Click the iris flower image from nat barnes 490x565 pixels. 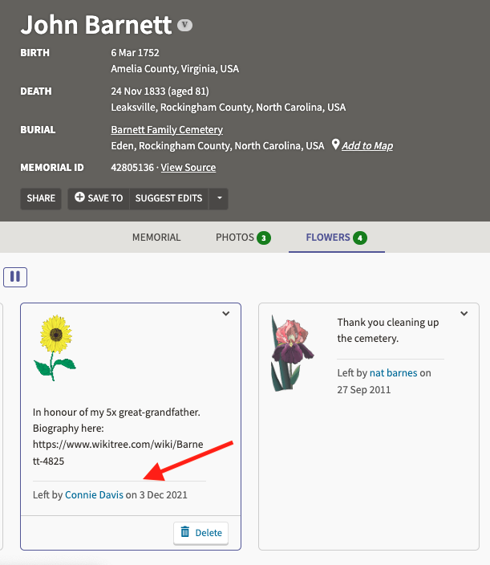click(x=293, y=353)
